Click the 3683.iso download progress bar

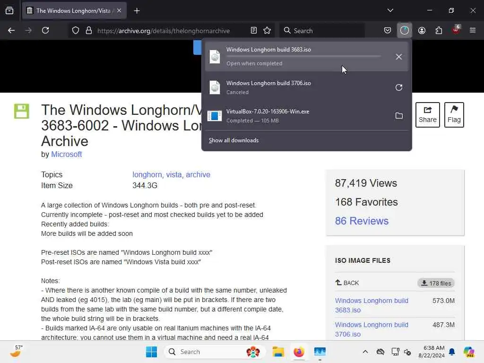[x=303, y=56]
